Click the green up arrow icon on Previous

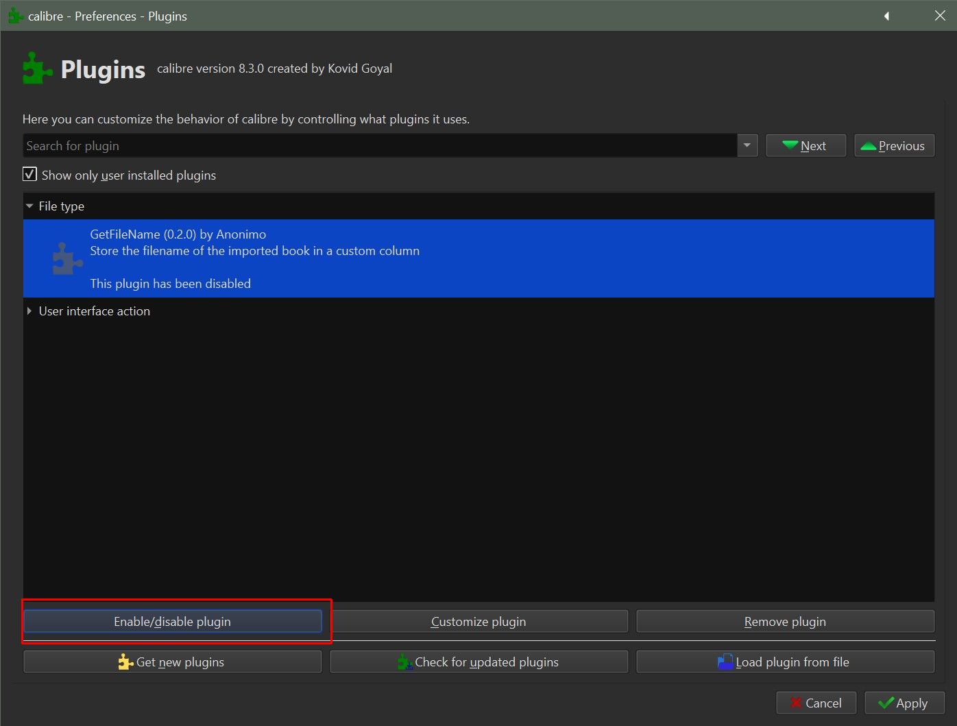pyautogui.click(x=869, y=145)
